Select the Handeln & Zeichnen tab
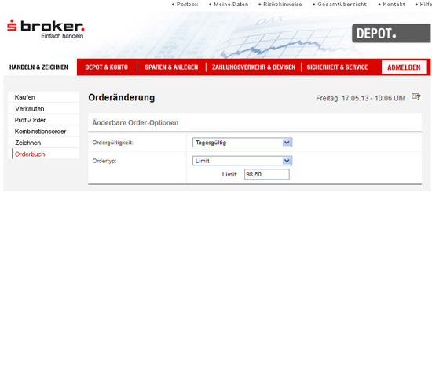Screen dimensions: 432x392 point(38,67)
